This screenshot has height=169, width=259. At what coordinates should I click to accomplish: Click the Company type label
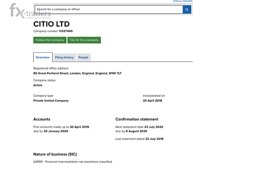(43, 96)
